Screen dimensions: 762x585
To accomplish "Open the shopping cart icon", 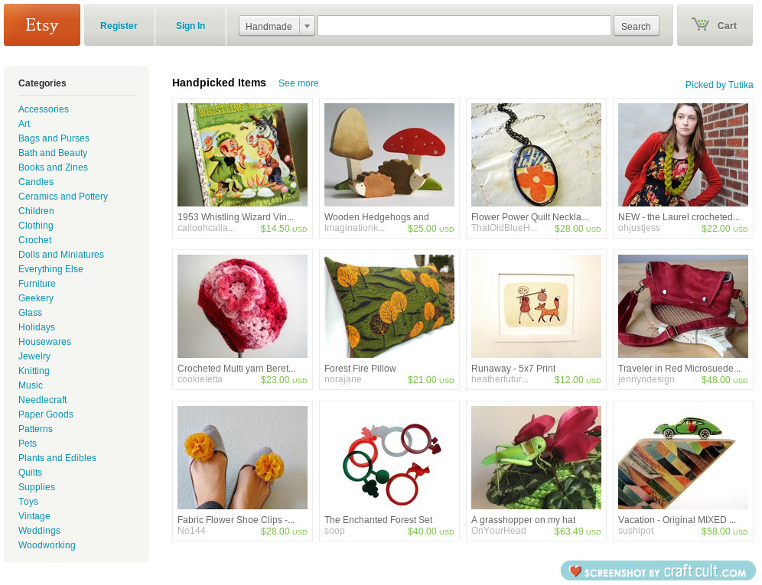I will point(700,24).
